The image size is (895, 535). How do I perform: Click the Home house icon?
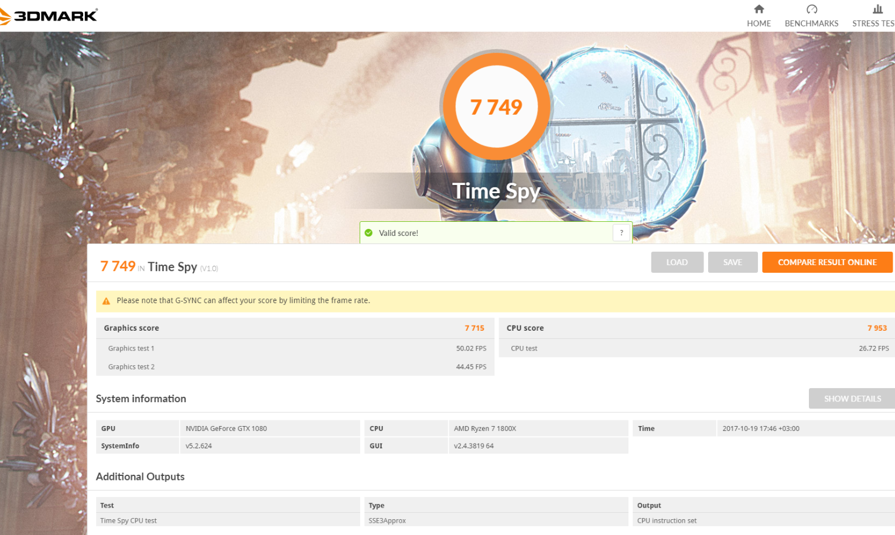point(759,9)
